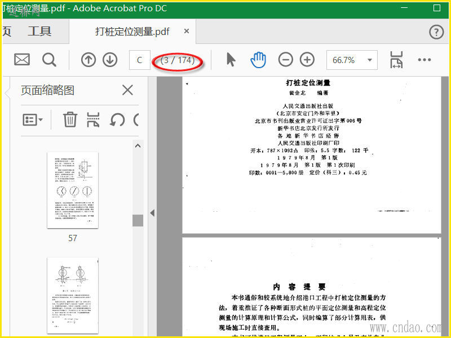Click the thumbnail-panel page-split icon beside trash
This screenshot has height=338, width=451.
93,119
